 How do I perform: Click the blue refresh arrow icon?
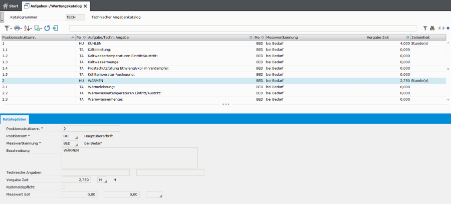click(x=47, y=28)
